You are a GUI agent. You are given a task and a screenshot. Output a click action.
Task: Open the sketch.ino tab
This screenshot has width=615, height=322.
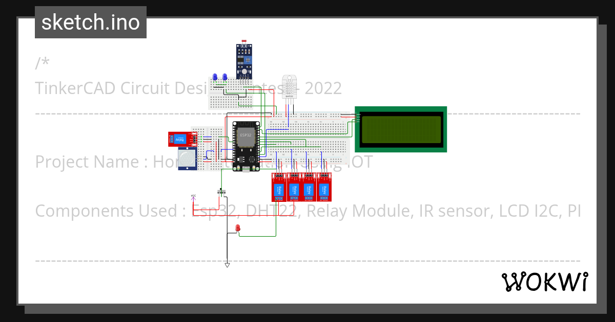coord(90,22)
